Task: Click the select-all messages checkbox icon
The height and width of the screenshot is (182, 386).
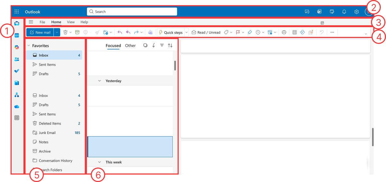Action: tap(145, 45)
